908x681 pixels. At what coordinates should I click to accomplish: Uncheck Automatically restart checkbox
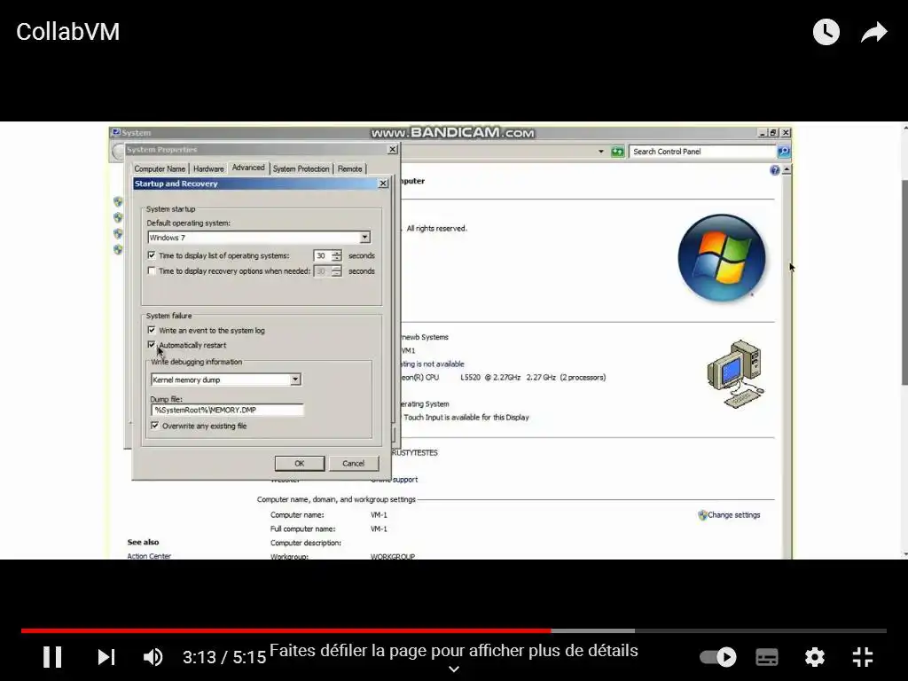coord(152,345)
